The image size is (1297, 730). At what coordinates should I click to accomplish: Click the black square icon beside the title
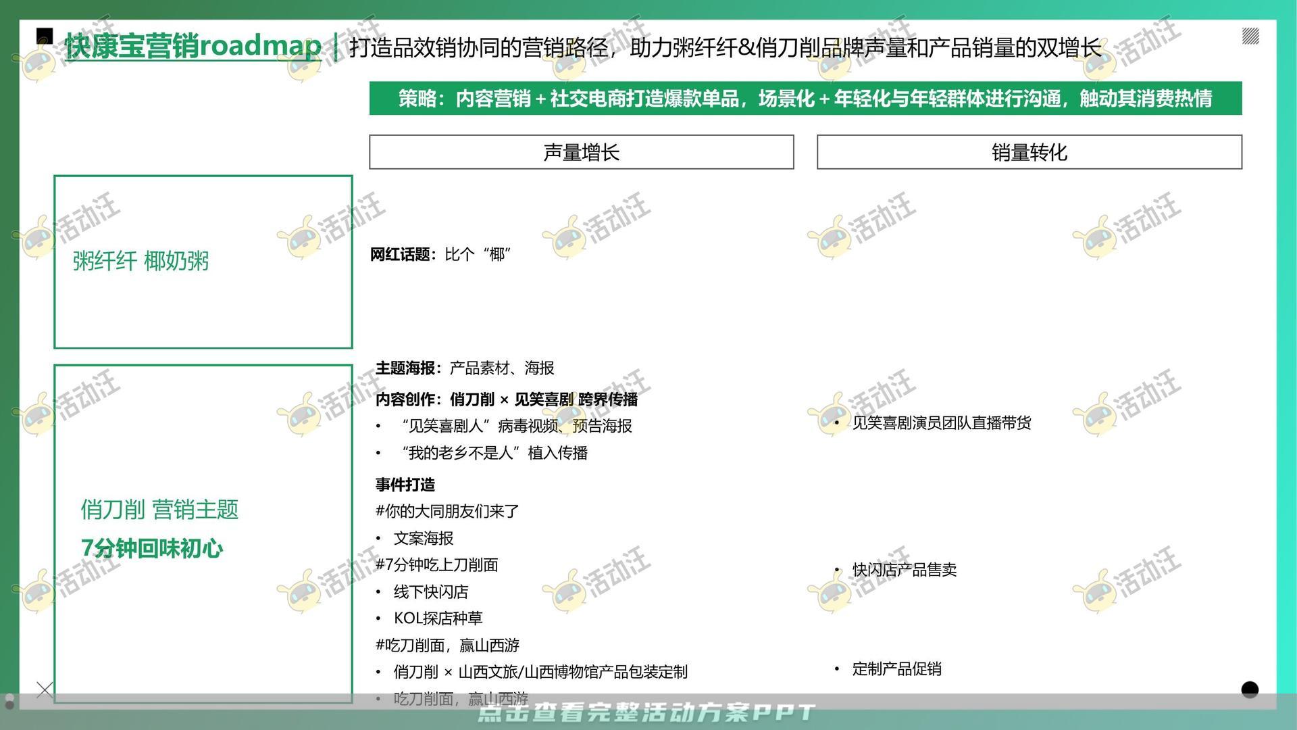(x=45, y=36)
